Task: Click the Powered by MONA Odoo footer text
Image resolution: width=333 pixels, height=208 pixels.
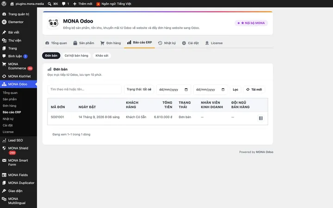Action: tap(256, 152)
